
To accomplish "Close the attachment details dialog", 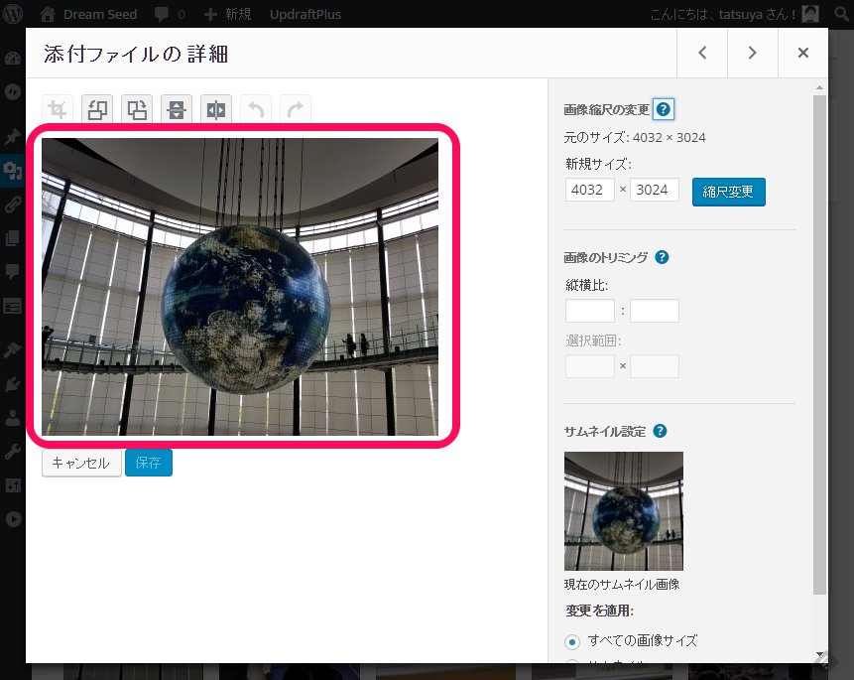I will 802,53.
